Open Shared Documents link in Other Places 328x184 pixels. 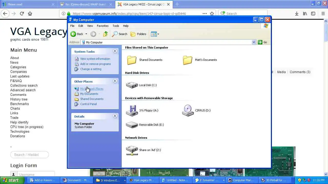92,99
